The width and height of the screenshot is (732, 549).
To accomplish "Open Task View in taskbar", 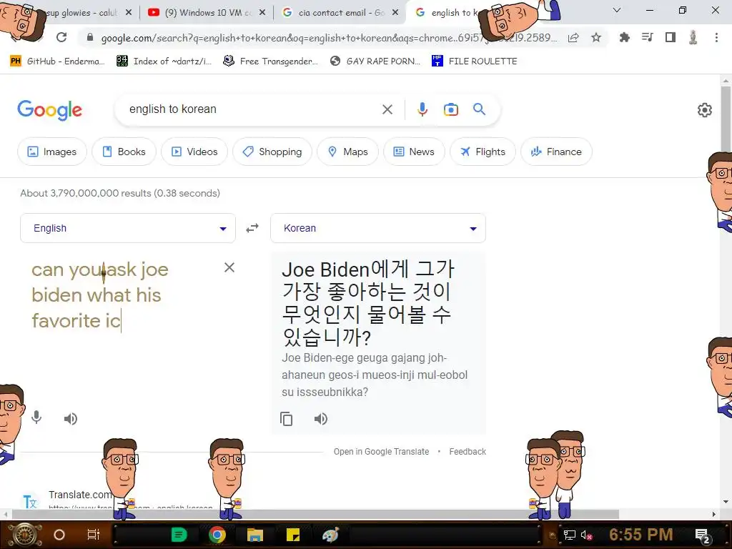I will click(x=94, y=535).
